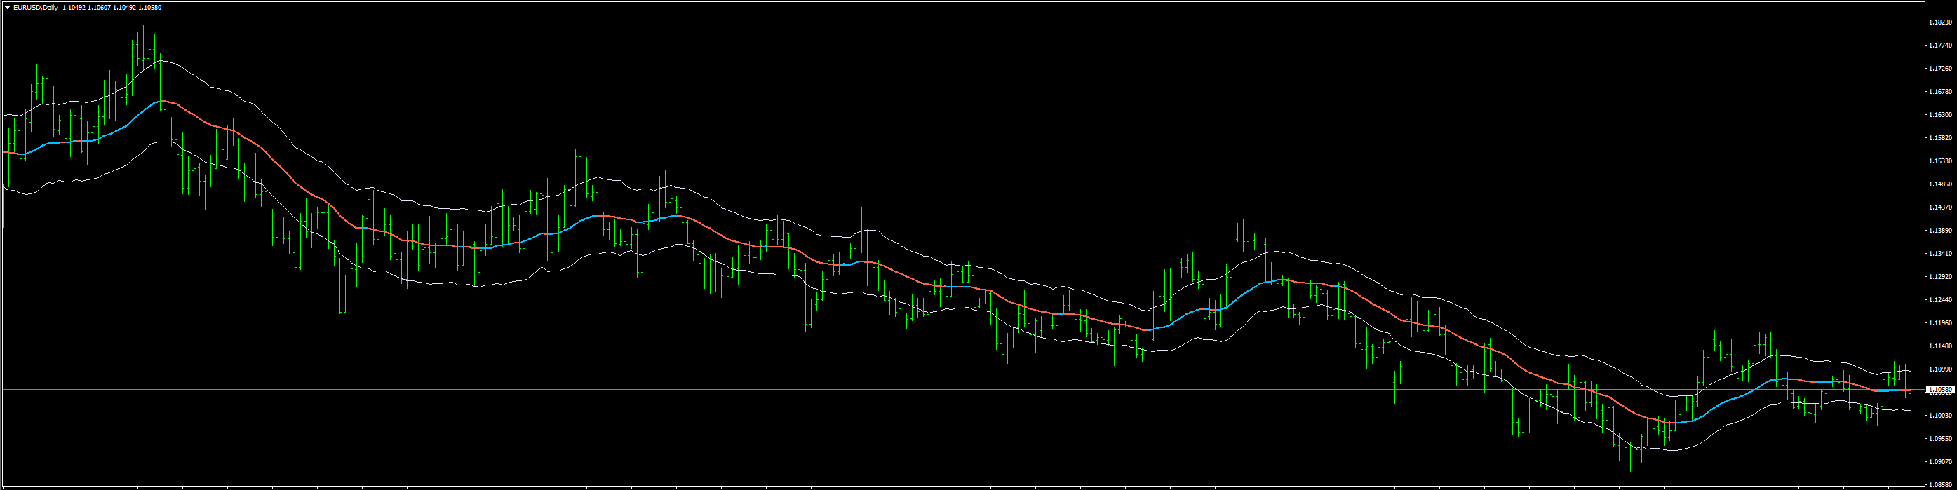This screenshot has height=490, width=1957.
Task: Click the 1.14850 price scale label
Action: pyautogui.click(x=1940, y=184)
